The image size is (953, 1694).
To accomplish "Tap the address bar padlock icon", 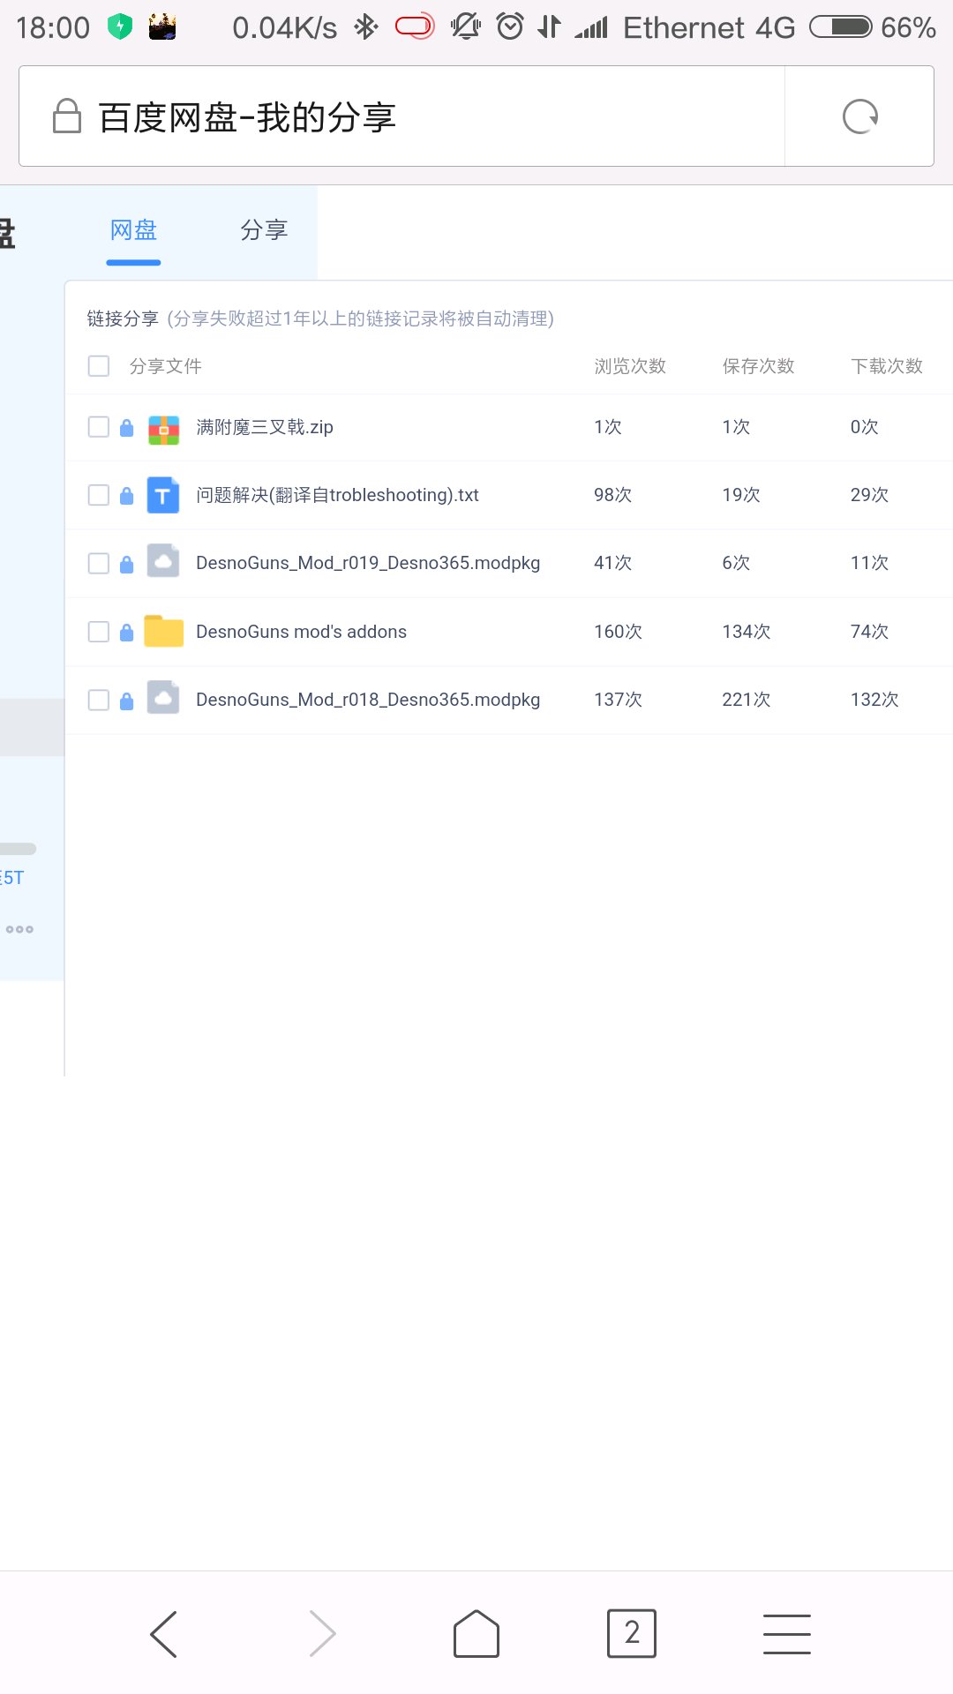I will 67,116.
